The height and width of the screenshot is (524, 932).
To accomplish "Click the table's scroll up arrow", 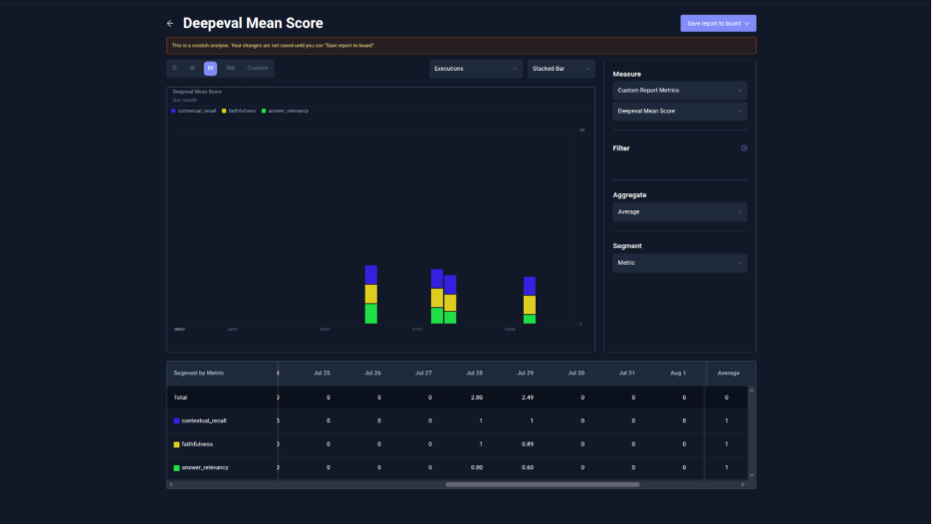I will tap(752, 391).
